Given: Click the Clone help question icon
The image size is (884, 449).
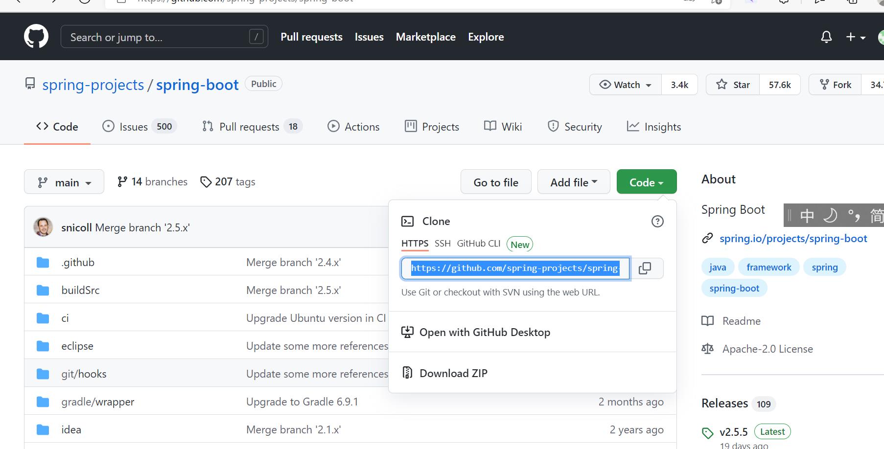Looking at the screenshot, I should [657, 222].
